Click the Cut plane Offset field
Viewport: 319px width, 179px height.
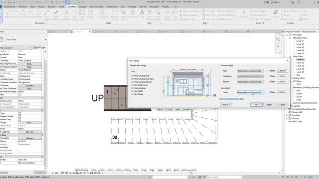pyautogui.click(x=282, y=76)
